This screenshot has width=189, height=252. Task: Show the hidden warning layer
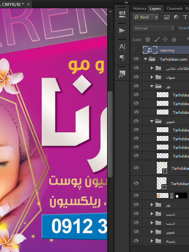(x=136, y=50)
